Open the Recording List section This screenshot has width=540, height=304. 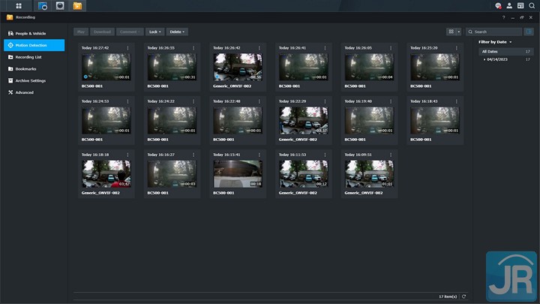[x=28, y=57]
